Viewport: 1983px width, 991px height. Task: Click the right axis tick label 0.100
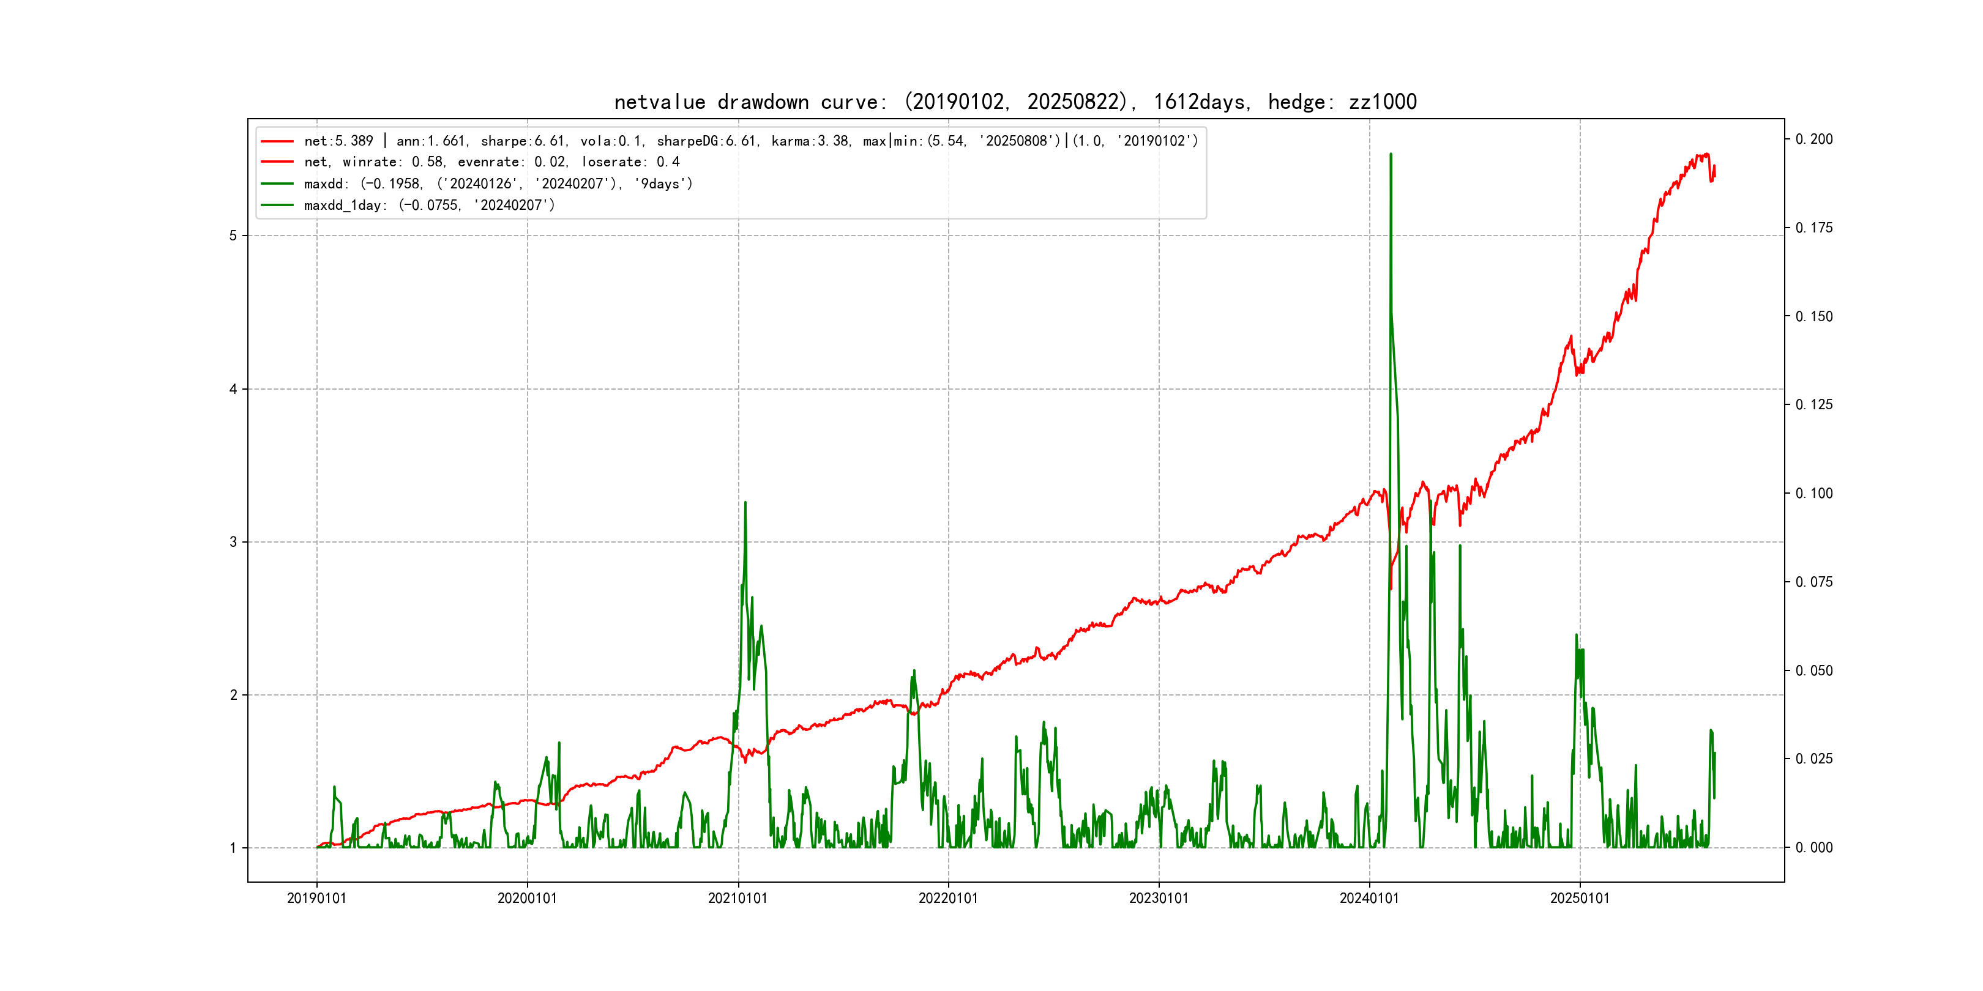click(x=1813, y=493)
